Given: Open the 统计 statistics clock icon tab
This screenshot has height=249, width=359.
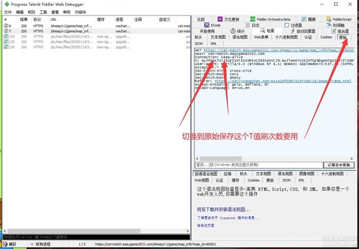Looking at the screenshot, I should click(233, 31).
